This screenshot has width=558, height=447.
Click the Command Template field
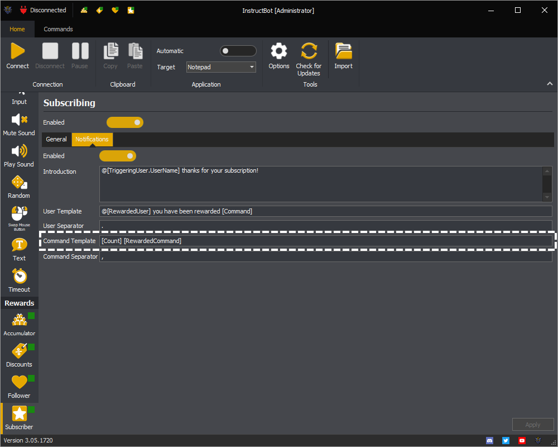[x=326, y=241]
